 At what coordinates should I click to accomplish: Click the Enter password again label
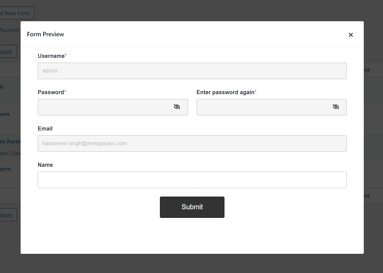click(x=225, y=92)
